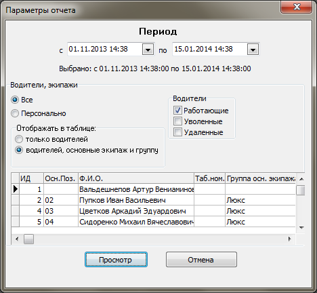Click the horizontal scroll left arrow
Viewport: 317px width, 293px height.
pos(17,239)
